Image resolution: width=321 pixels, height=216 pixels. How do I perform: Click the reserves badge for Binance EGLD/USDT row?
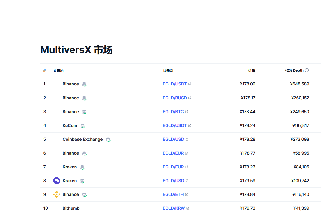coord(85,84)
